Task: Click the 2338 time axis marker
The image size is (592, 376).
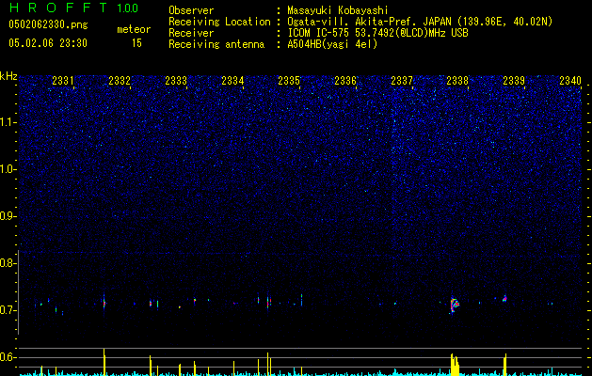Action: pyautogui.click(x=457, y=81)
